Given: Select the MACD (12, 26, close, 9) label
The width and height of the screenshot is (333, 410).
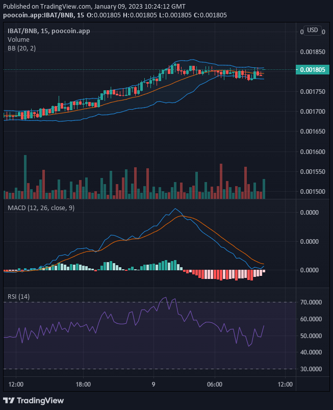Looking at the screenshot, I should [x=41, y=208].
